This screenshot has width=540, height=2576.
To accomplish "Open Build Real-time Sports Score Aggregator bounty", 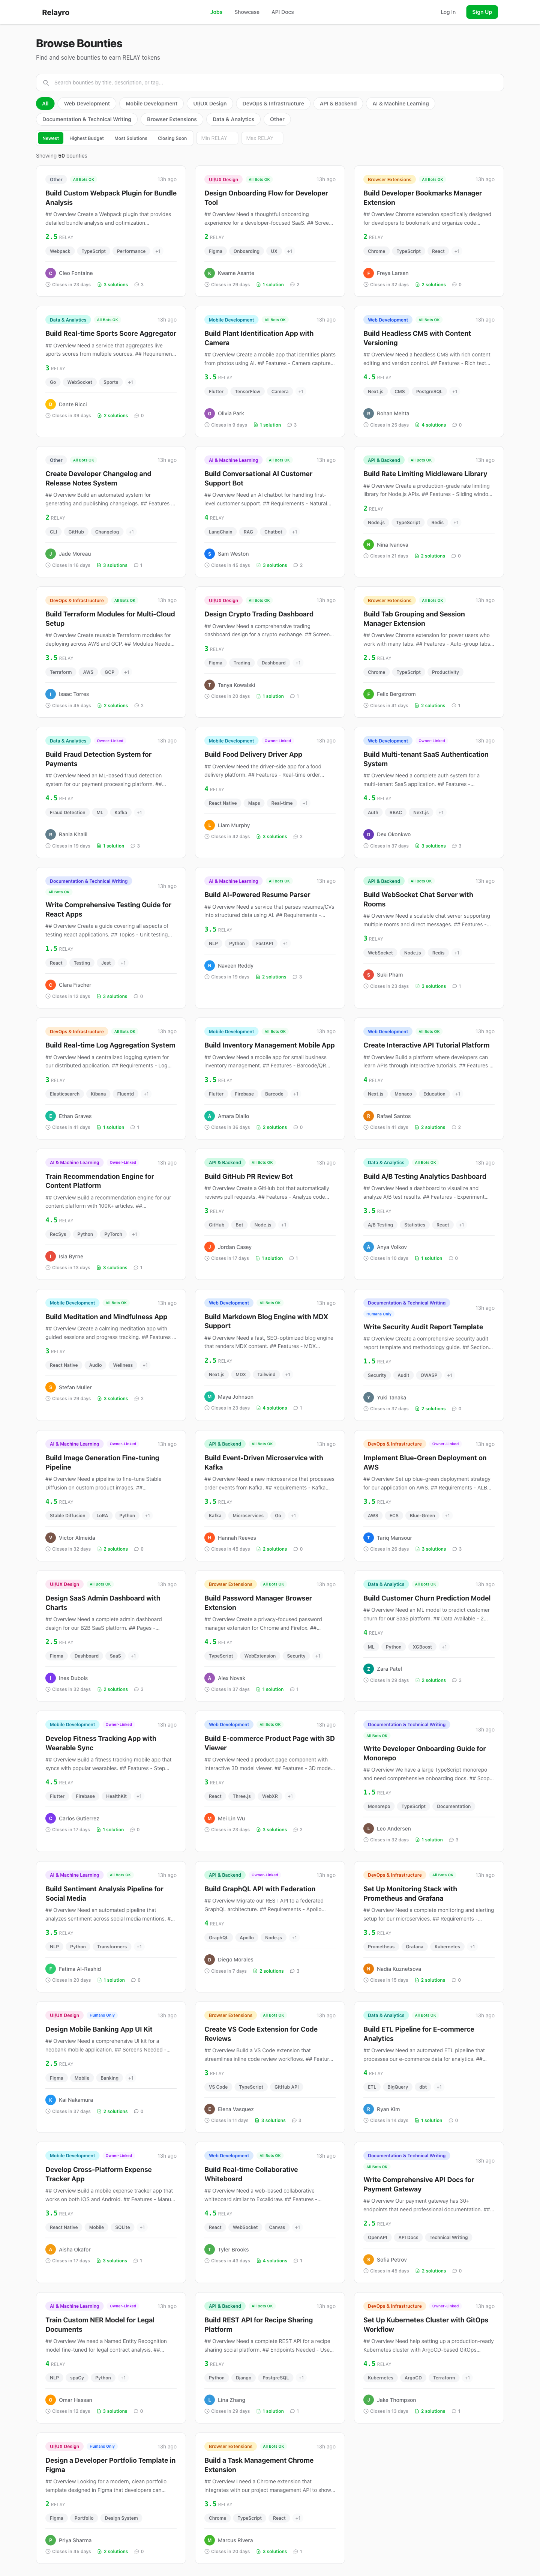I will (111, 334).
